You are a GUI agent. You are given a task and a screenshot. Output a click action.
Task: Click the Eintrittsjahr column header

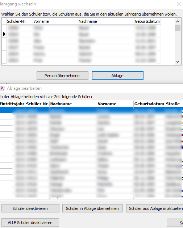12,104
